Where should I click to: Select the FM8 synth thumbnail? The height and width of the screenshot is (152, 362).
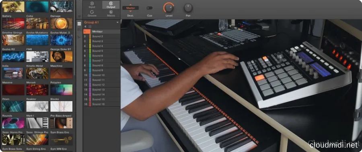click(x=37, y=57)
